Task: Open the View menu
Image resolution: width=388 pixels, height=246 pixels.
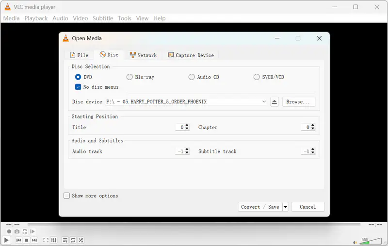Action: [142, 18]
